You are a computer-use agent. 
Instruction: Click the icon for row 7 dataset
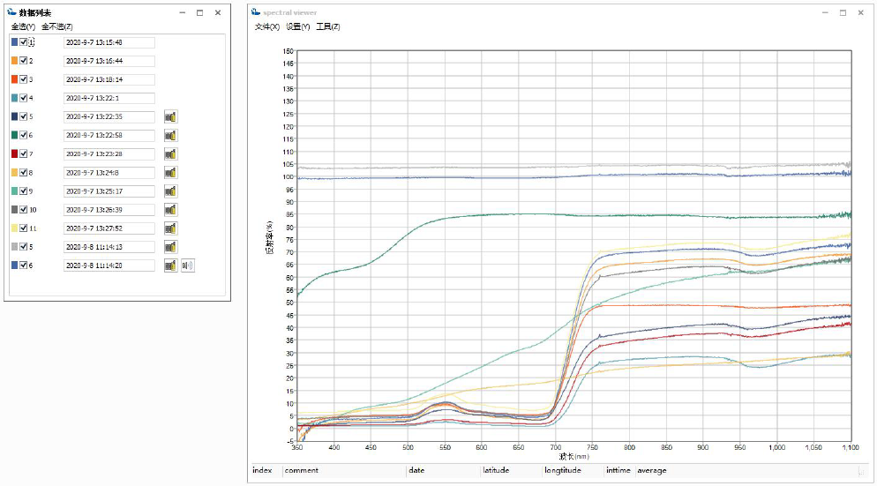click(170, 153)
